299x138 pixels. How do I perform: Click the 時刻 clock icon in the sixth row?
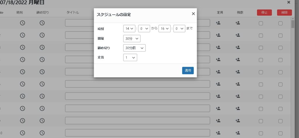[22, 84]
